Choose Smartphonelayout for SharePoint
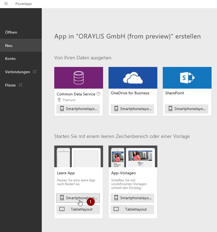This screenshot has width=217, height=232. tap(187, 109)
